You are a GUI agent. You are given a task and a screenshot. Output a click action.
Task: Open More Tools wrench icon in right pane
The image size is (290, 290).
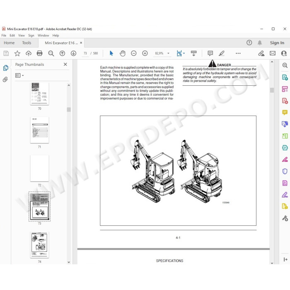(285, 218)
